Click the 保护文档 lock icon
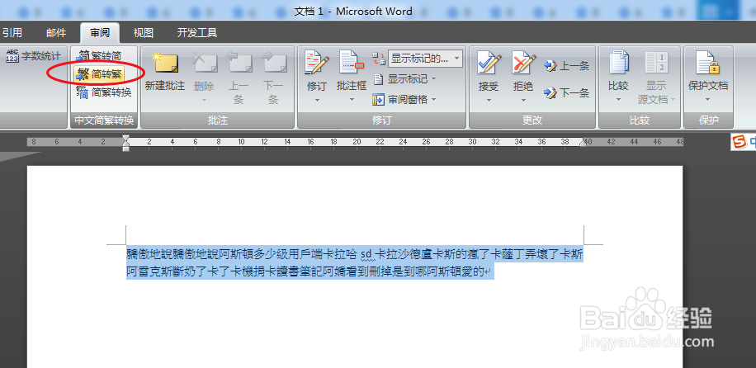 tap(707, 63)
